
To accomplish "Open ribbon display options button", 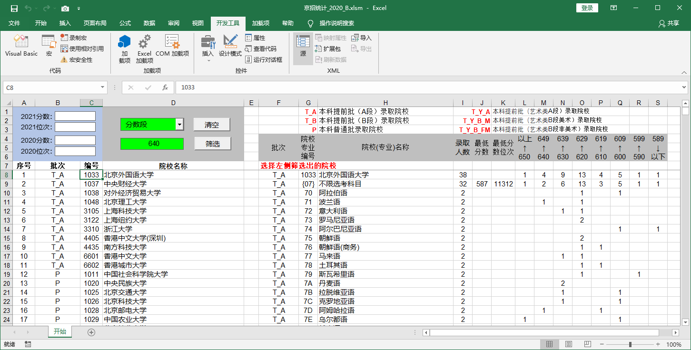I will click(x=614, y=8).
